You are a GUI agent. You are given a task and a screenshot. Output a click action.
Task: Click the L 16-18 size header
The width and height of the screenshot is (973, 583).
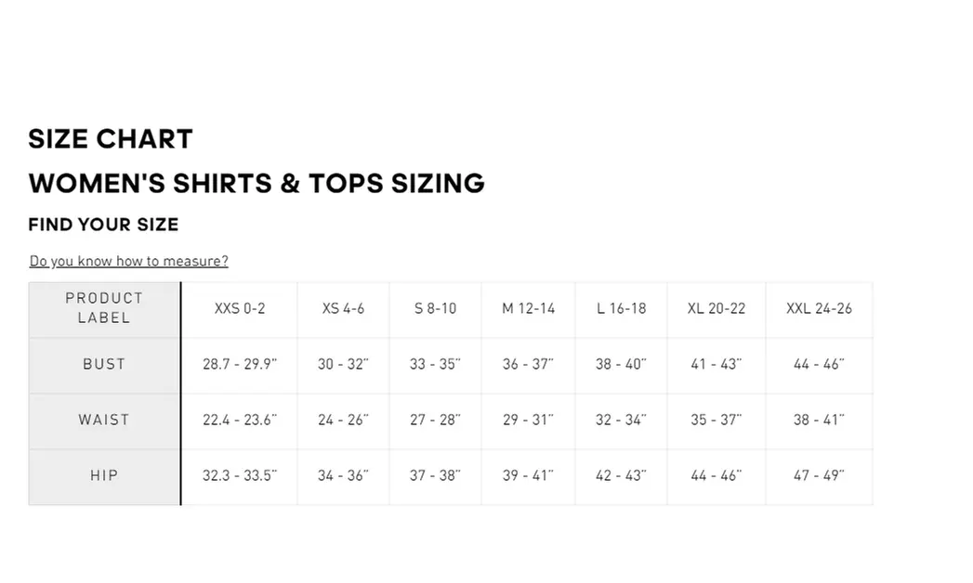621,308
